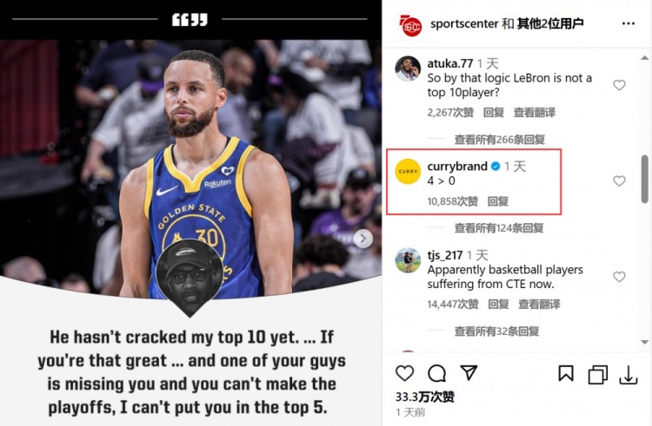This screenshot has height=426, width=652.
Task: Like the currybrand comment
Action: pos(619,180)
